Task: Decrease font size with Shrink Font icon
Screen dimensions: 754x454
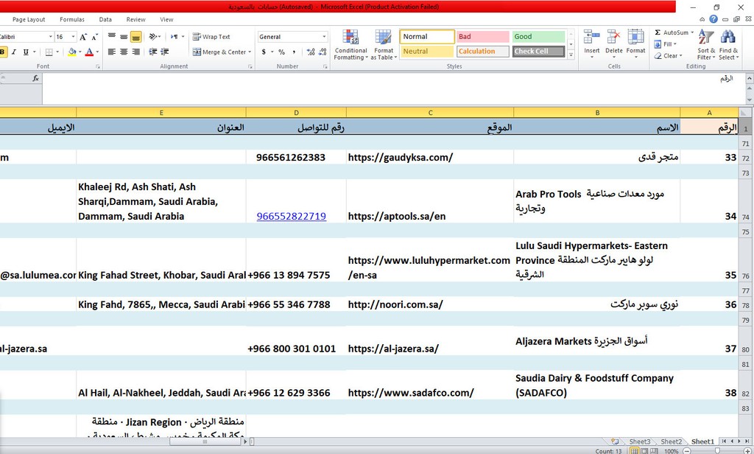Action: coord(95,37)
